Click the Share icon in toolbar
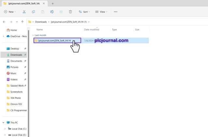Screen dimensions: 208x137 pyautogui.click(x=61, y=12)
